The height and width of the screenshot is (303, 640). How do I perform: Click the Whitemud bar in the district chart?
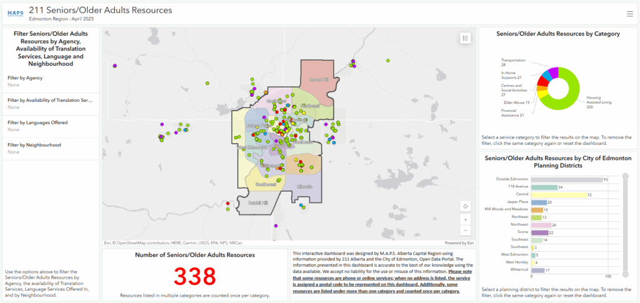537,270
